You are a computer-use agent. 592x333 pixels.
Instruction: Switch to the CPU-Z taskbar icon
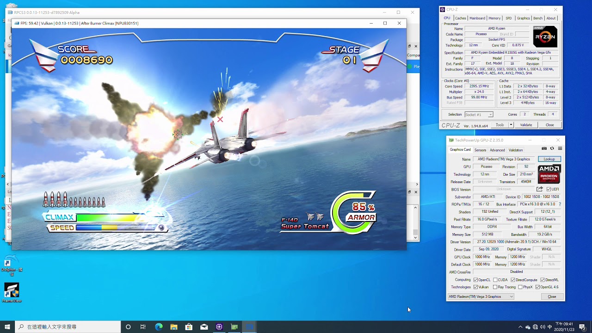[219, 327]
